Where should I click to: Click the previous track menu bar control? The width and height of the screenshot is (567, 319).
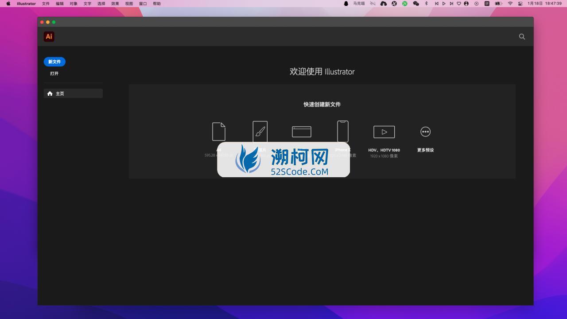tap(436, 4)
